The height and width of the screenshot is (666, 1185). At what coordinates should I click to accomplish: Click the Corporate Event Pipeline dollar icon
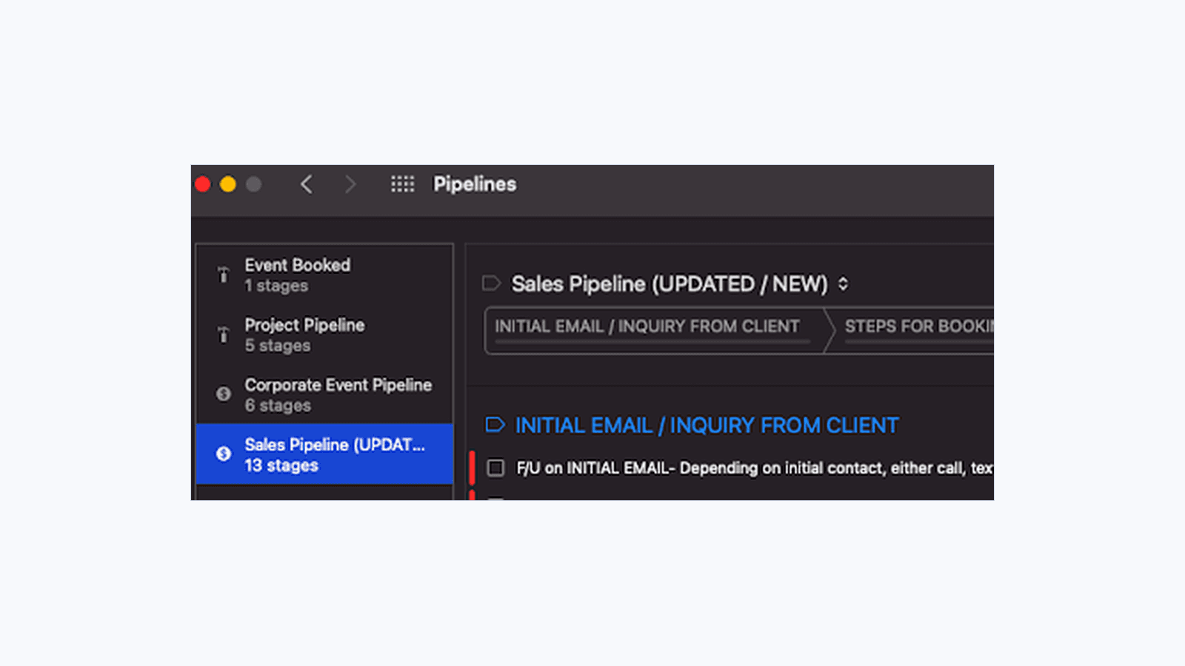pos(224,394)
